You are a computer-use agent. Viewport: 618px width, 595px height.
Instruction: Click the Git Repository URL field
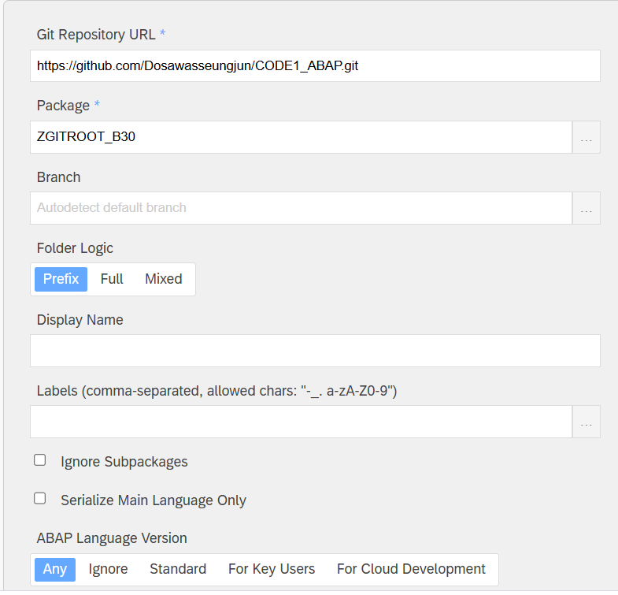(315, 66)
